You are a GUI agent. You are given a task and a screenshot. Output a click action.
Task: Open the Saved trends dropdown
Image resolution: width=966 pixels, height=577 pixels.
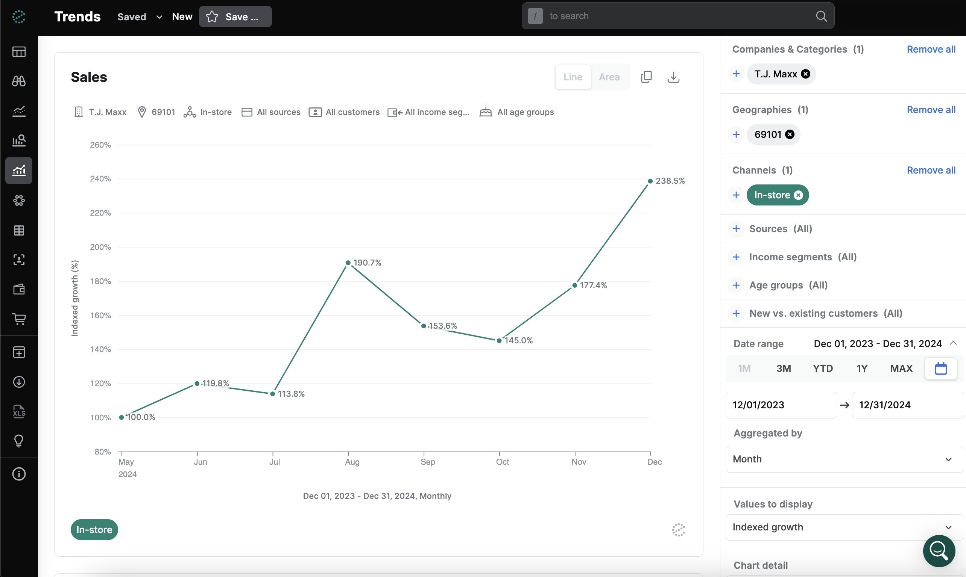[139, 16]
